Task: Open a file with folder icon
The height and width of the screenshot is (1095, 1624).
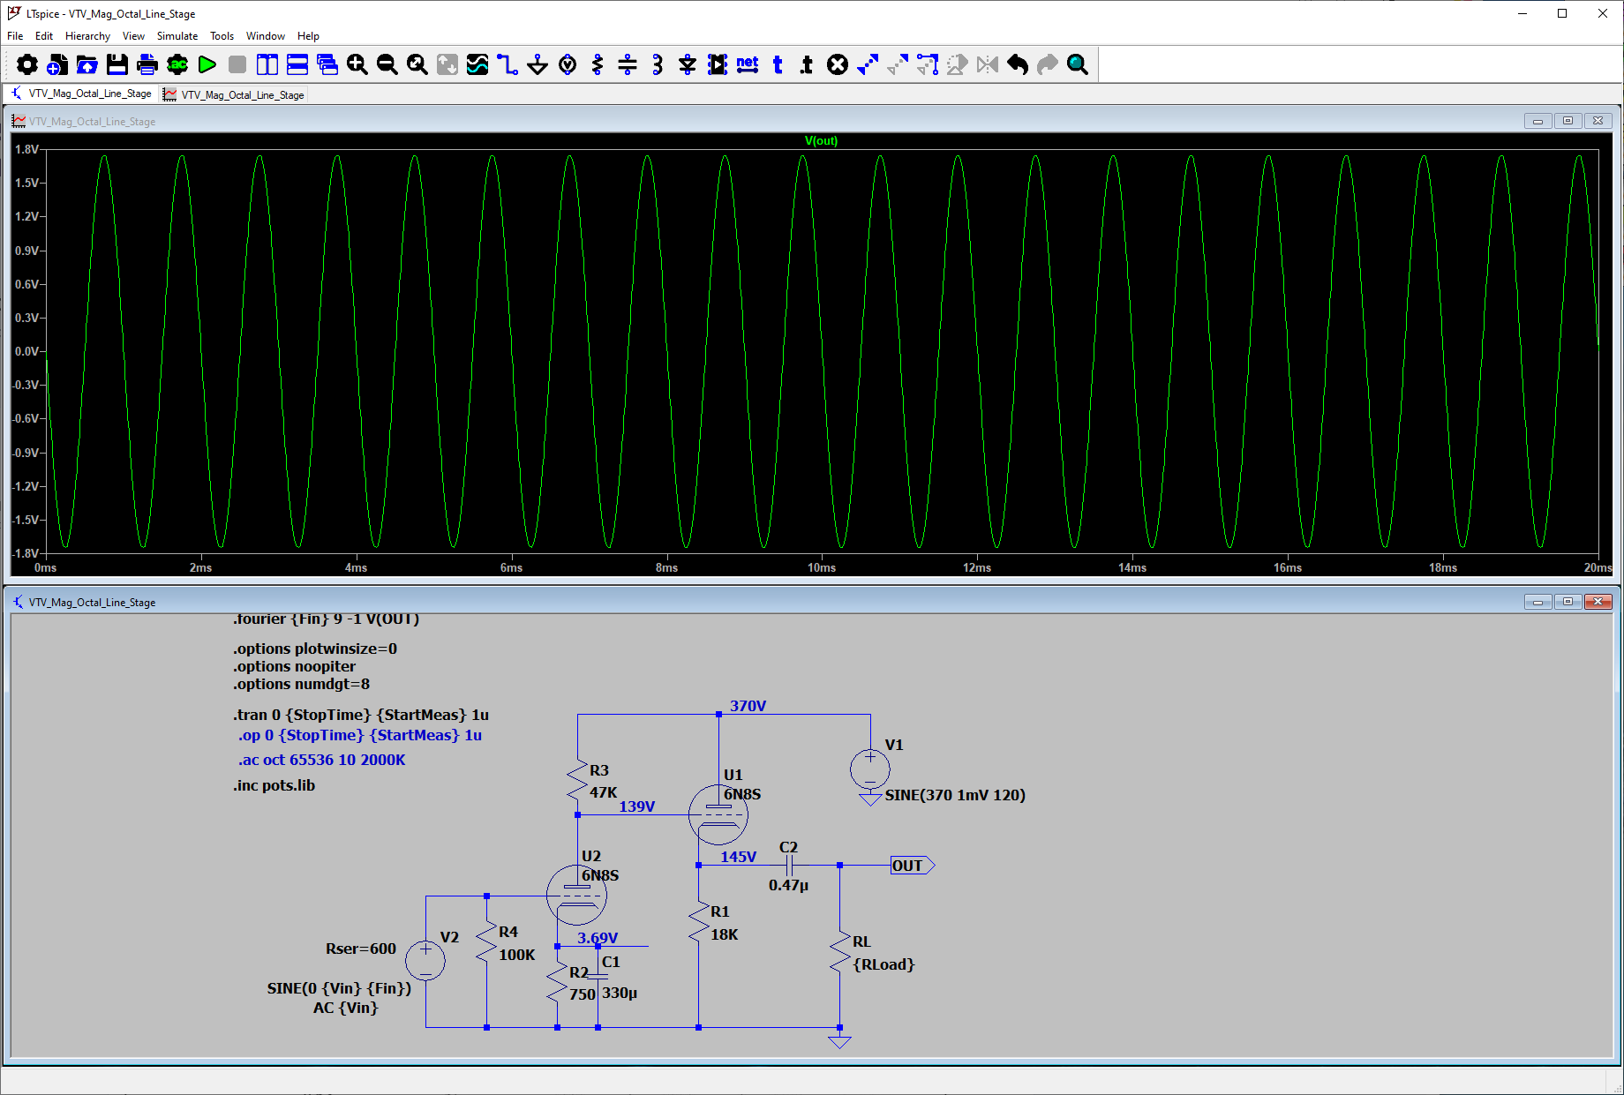Action: [x=87, y=64]
